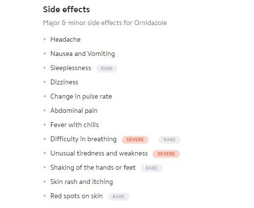Click RARE badge beside Difficulty in breathing
Image resolution: width=254 pixels, height=208 pixels.
[169, 140]
